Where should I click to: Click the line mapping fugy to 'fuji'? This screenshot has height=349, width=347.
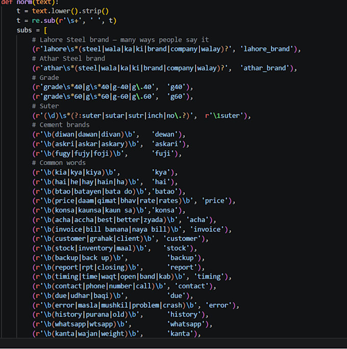(x=107, y=153)
